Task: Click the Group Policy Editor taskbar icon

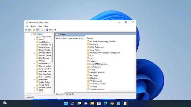Action: click(x=125, y=103)
